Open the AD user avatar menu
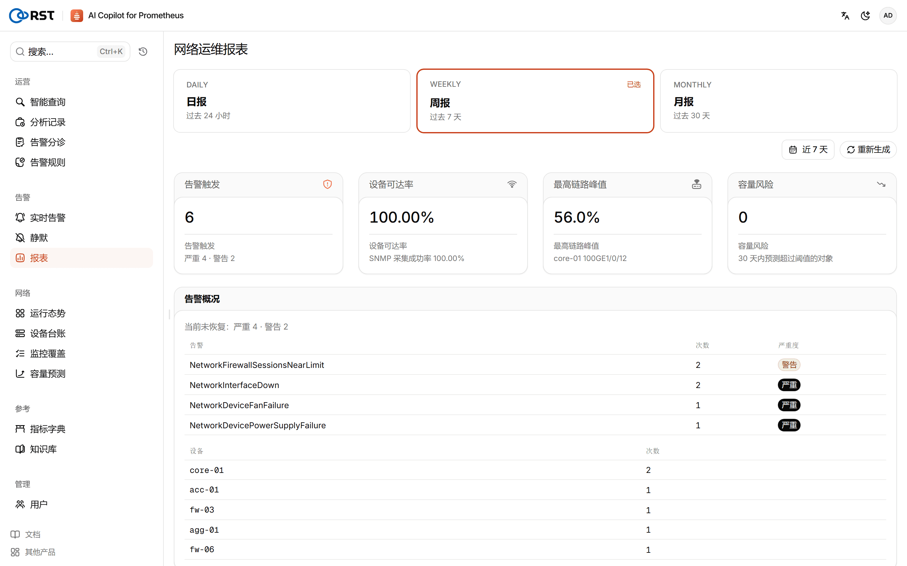907x566 pixels. coord(887,15)
